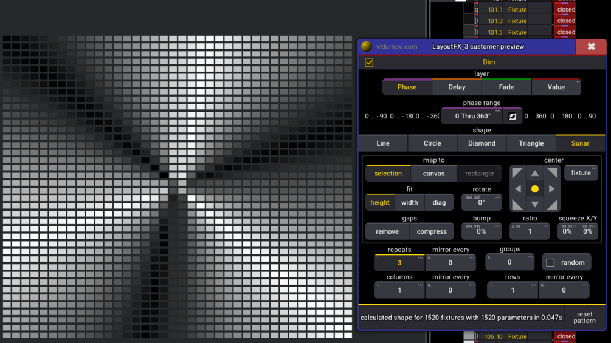Map the effect to canvas

[433, 174]
